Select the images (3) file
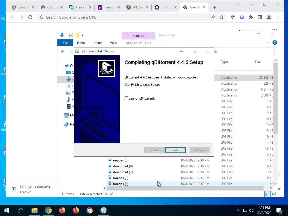This screenshot has height=216, width=288. 121,160
